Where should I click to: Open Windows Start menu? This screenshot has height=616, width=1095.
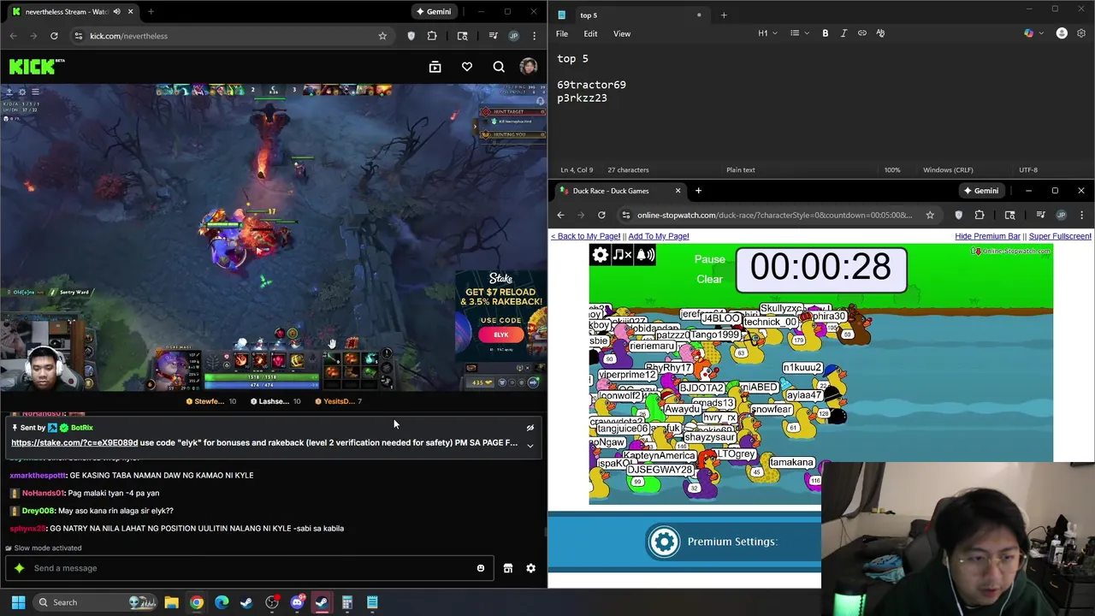pyautogui.click(x=18, y=602)
